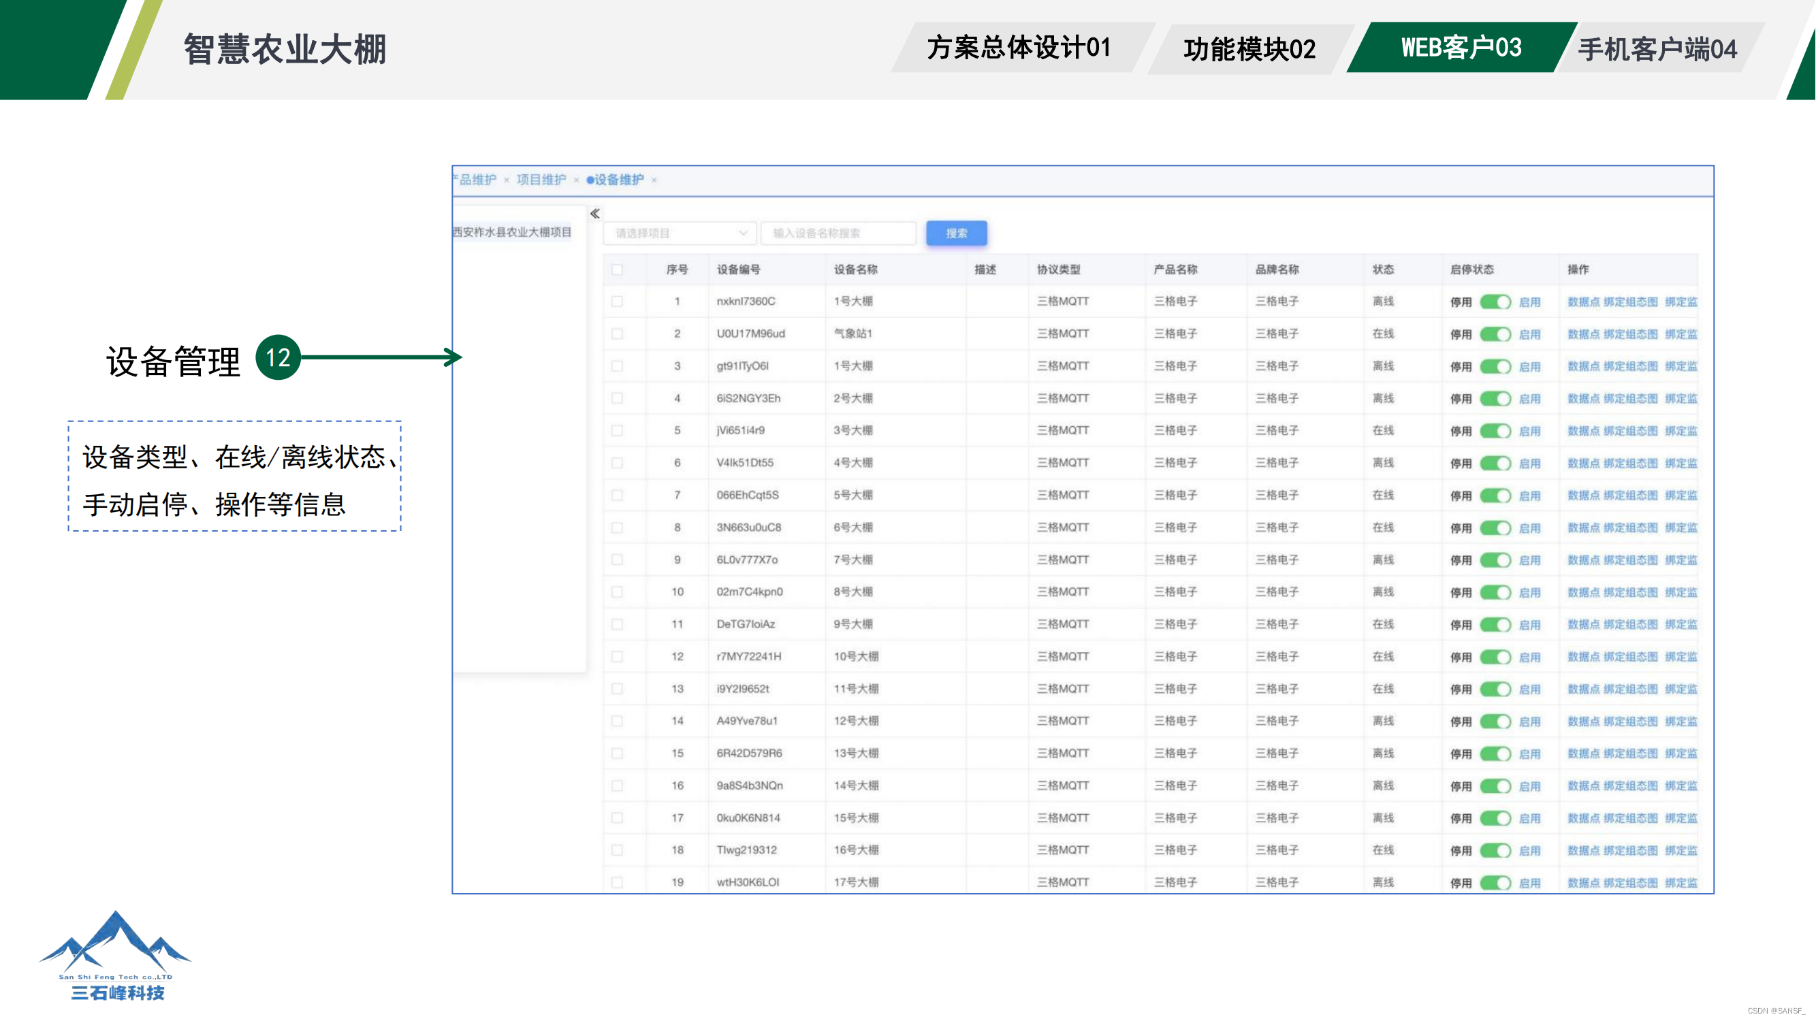1816x1021 pixels.
Task: Check the select-all header checkbox
Action: coord(618,270)
